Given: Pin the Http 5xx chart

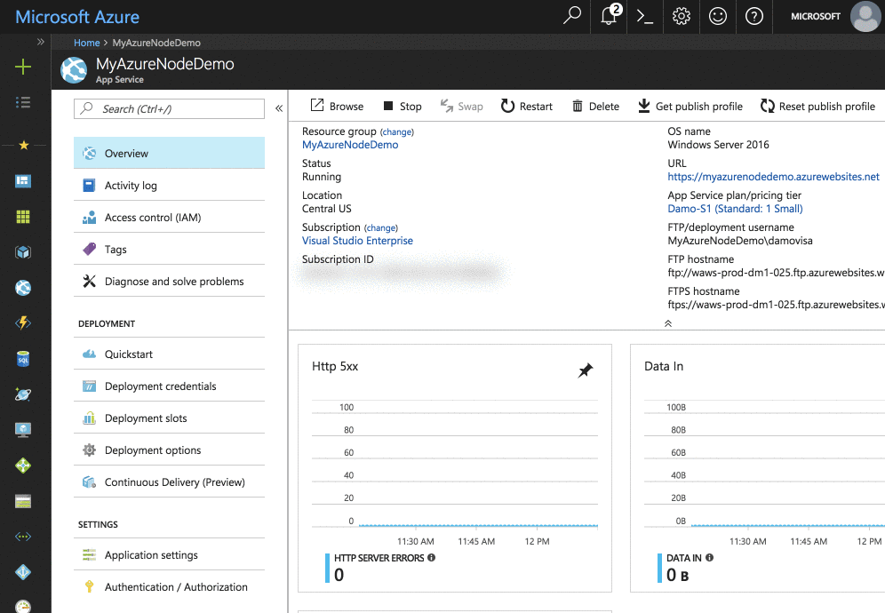Looking at the screenshot, I should (586, 370).
